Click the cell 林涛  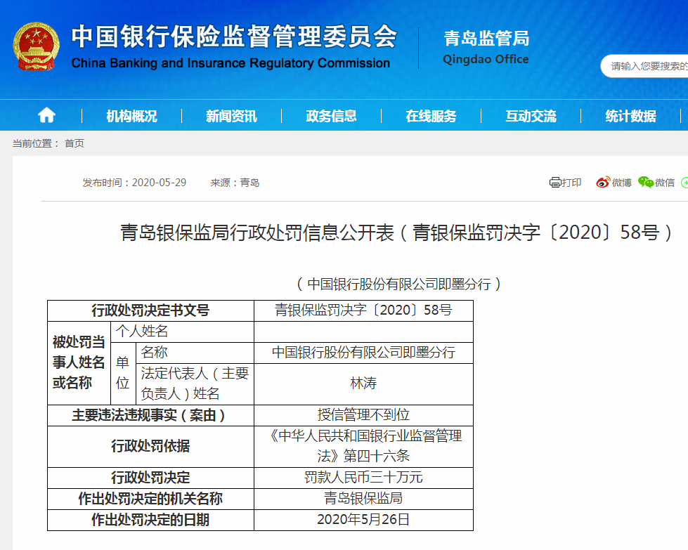pyautogui.click(x=363, y=384)
